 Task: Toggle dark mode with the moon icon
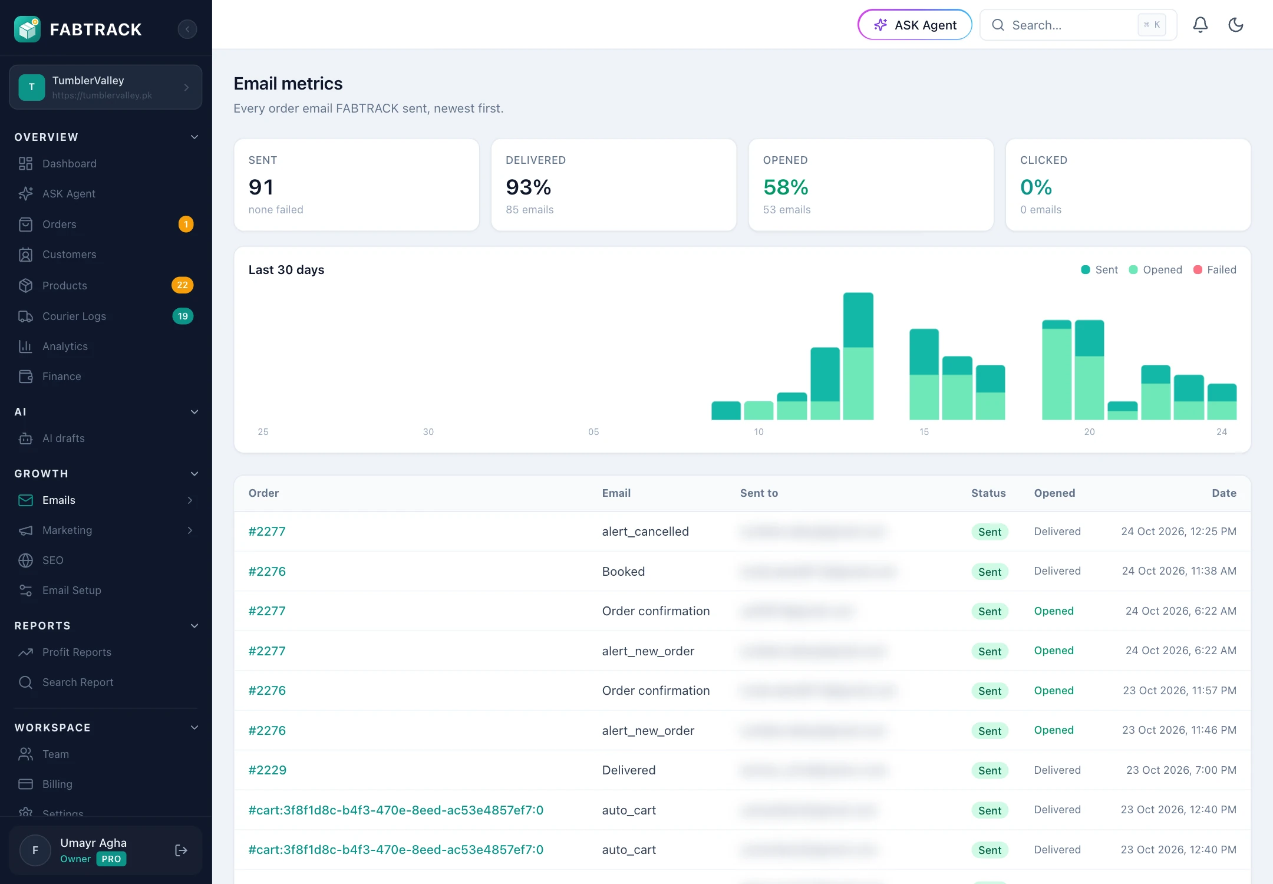[1236, 25]
